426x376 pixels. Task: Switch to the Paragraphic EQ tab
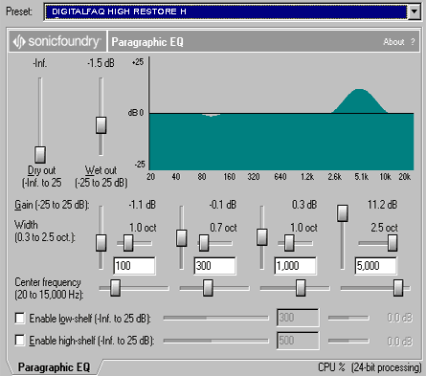point(54,367)
